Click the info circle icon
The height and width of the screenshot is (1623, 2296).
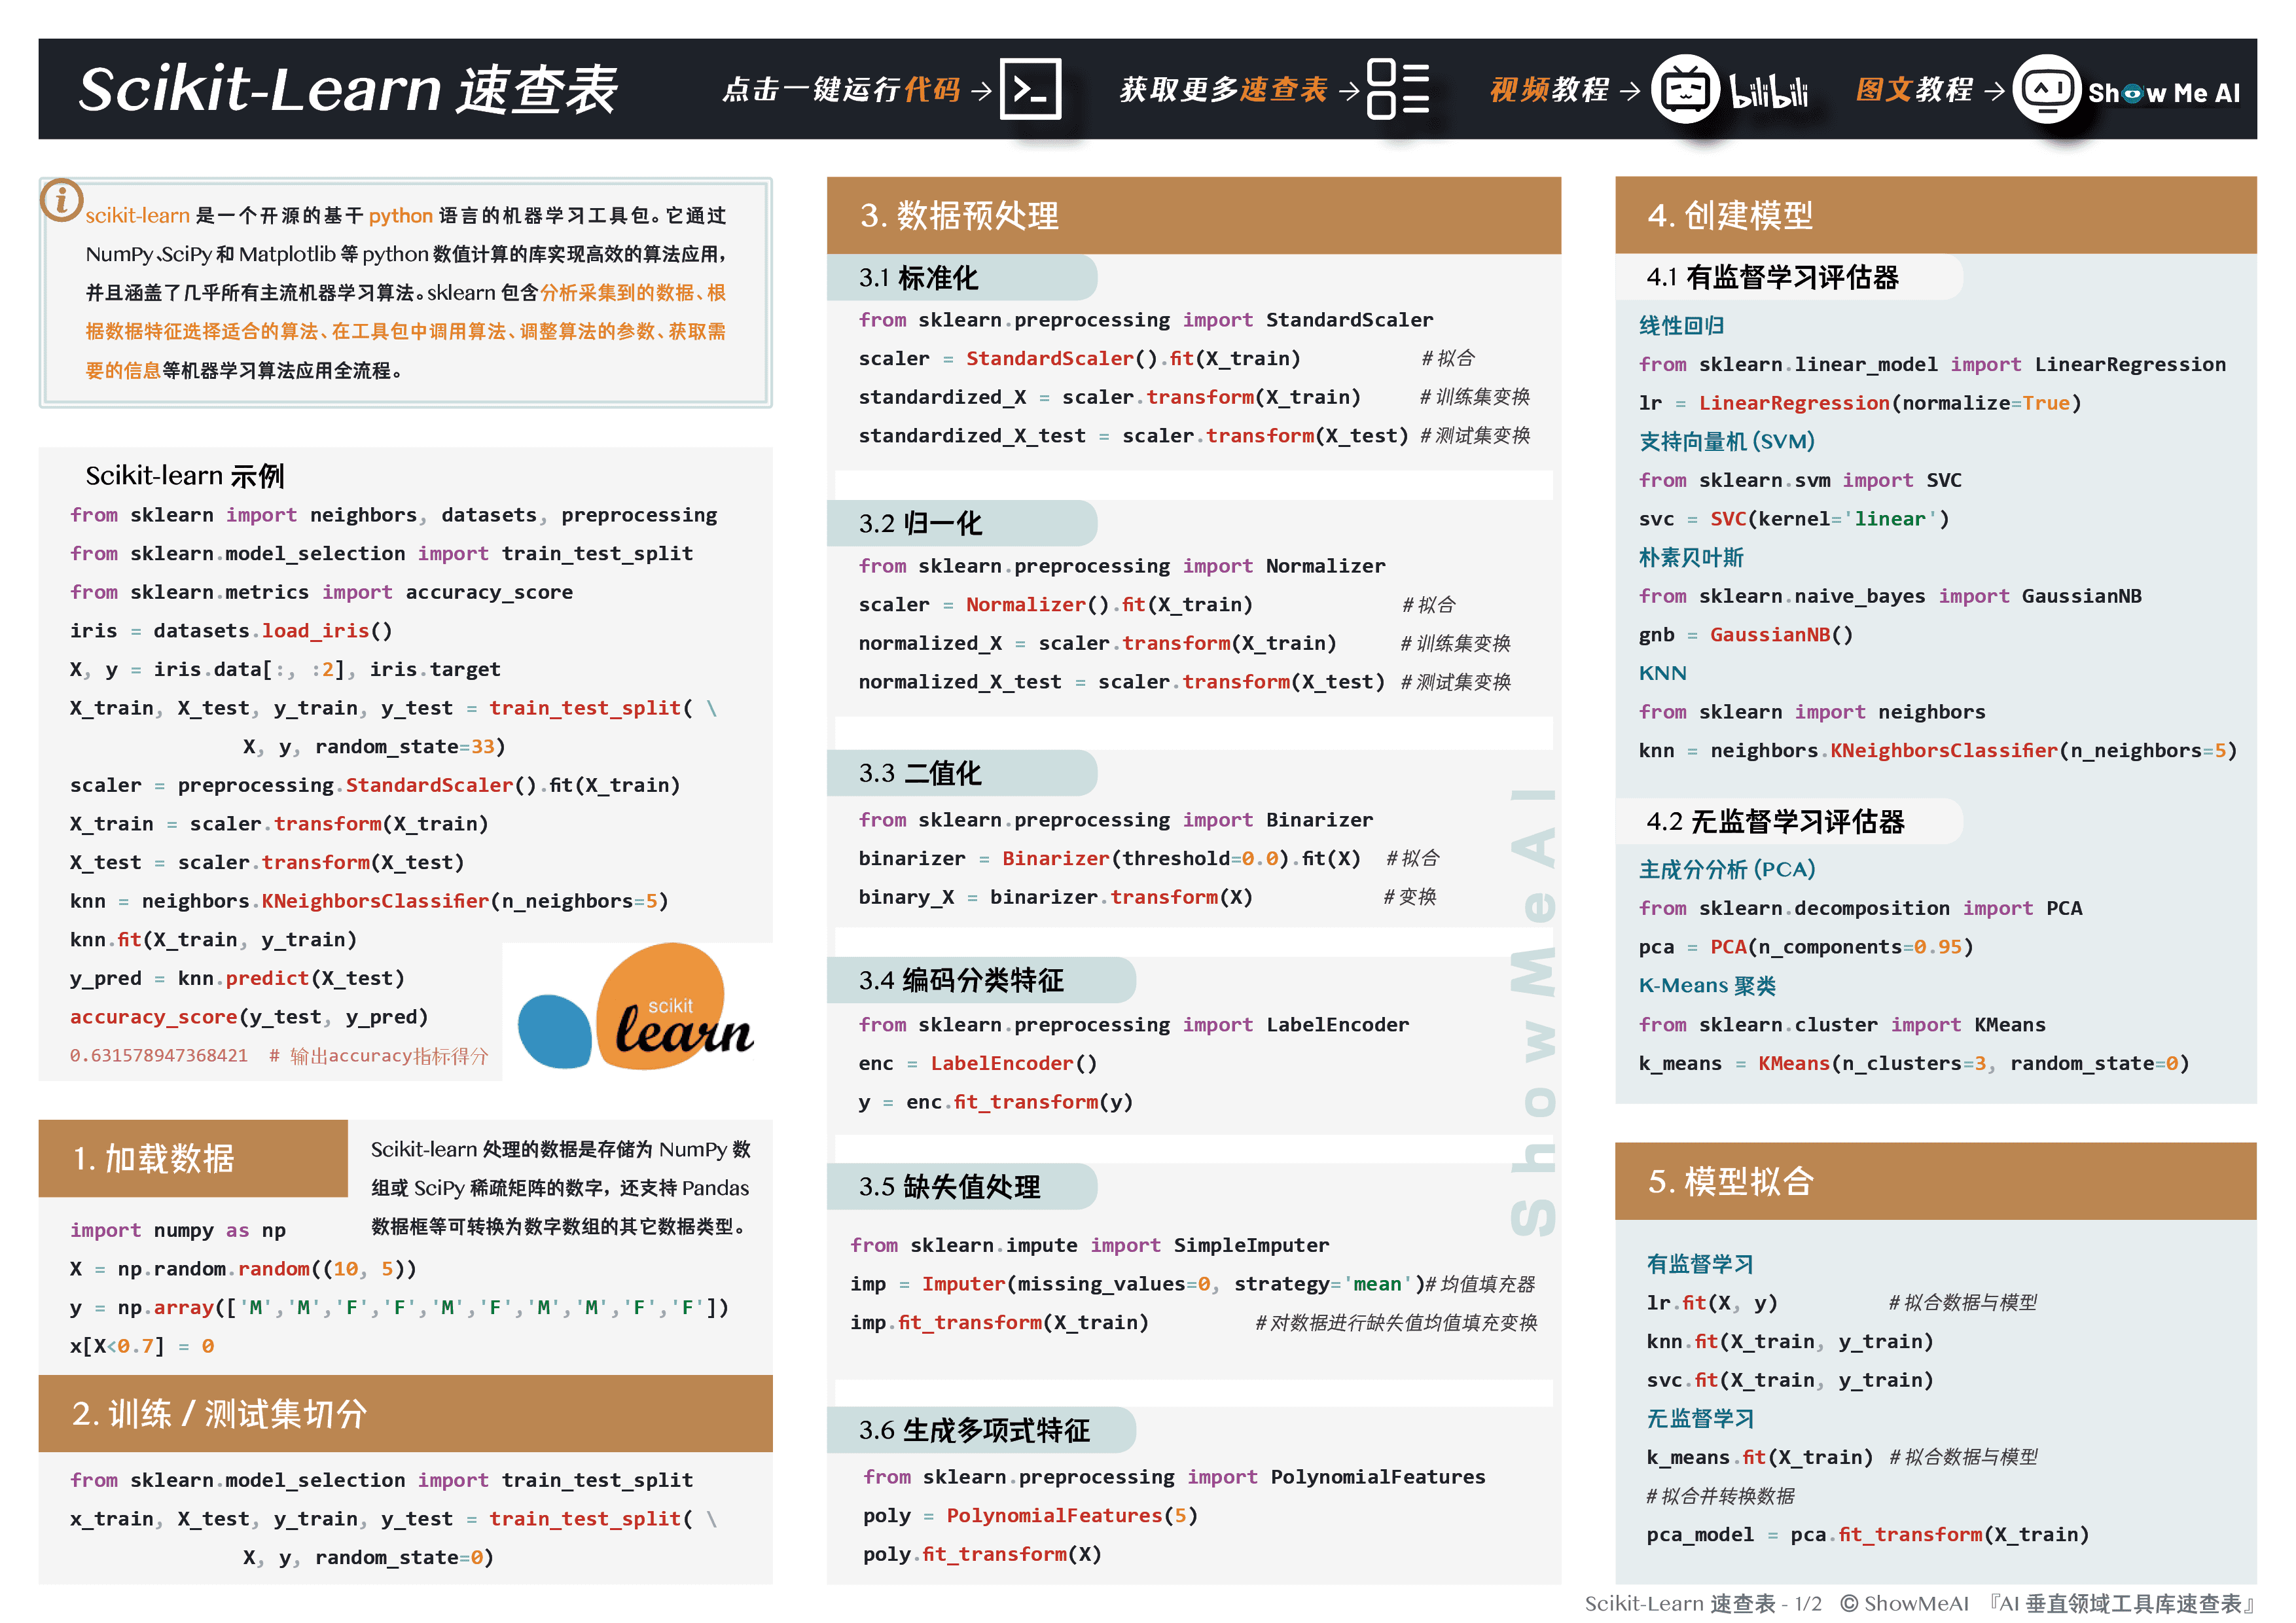tap(61, 201)
